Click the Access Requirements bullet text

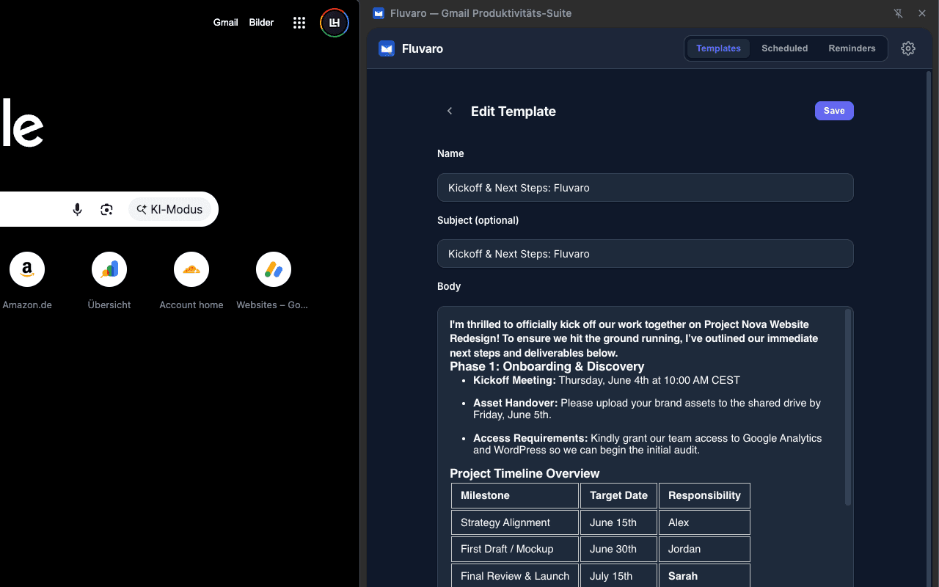(x=647, y=444)
